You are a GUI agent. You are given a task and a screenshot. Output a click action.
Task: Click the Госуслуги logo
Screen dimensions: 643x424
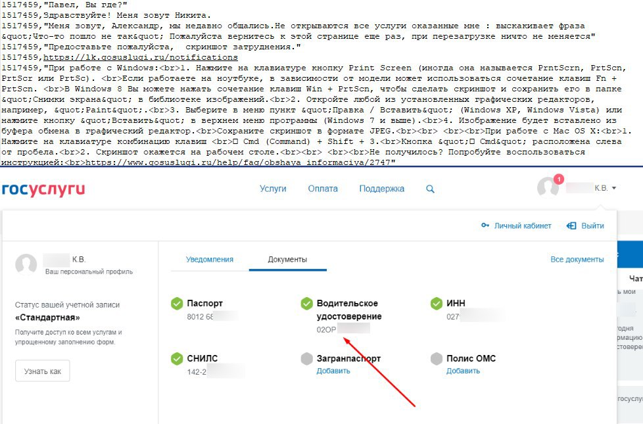coord(43,189)
